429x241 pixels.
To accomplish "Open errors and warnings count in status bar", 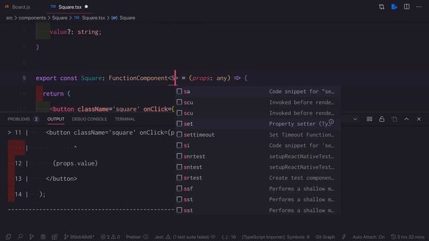I will 110,237.
